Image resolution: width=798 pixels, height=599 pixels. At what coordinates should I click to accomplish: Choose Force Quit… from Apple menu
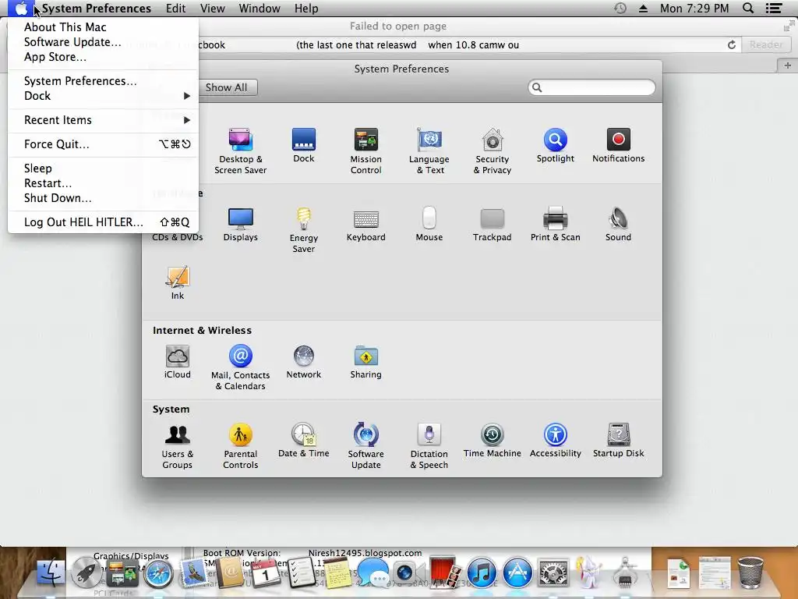tap(103, 144)
